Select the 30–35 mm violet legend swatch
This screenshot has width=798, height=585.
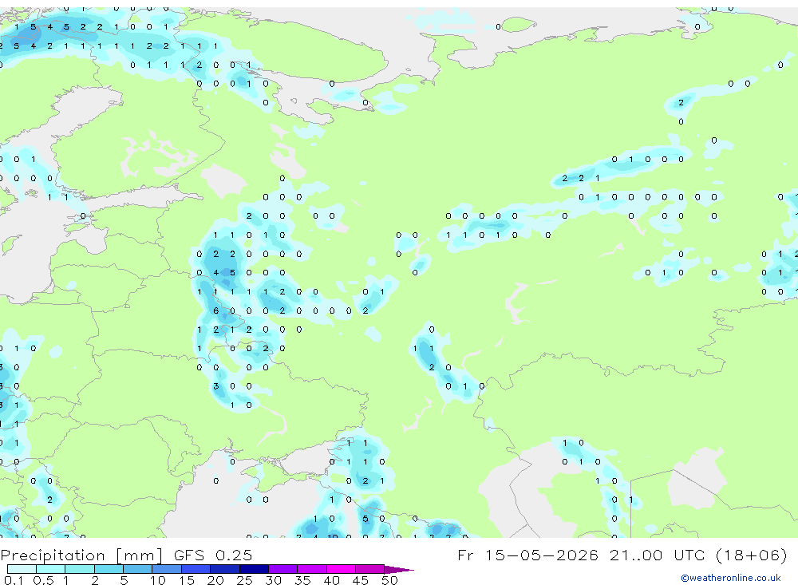click(283, 569)
